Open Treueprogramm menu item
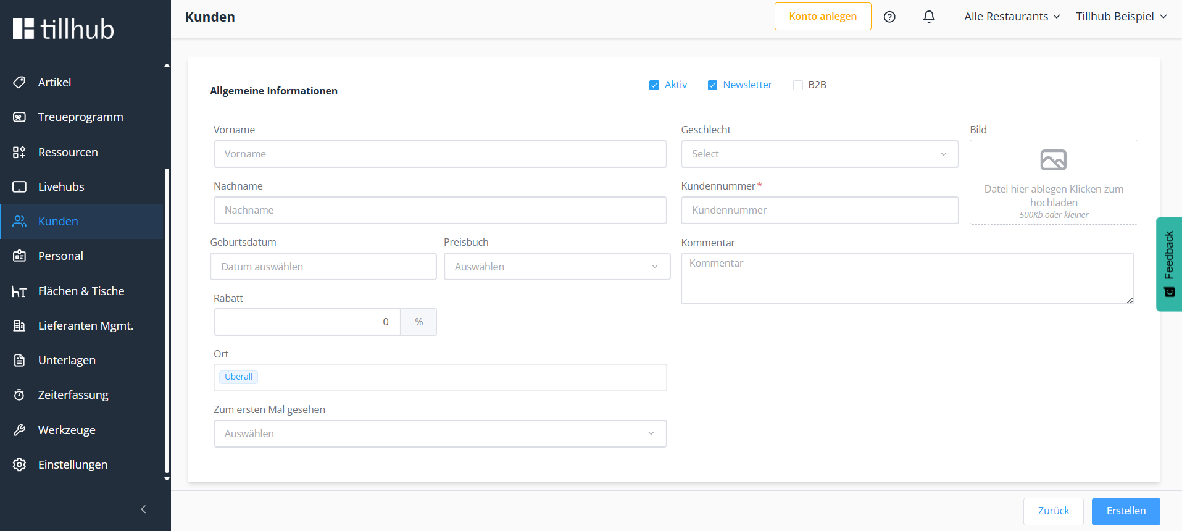The height and width of the screenshot is (531, 1182). coord(82,117)
